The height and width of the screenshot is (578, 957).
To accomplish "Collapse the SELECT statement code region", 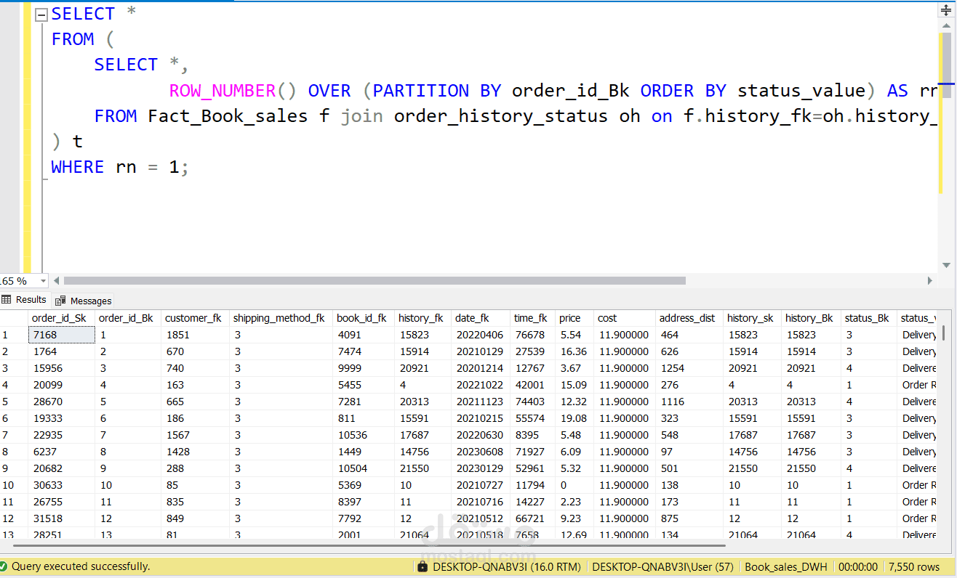I will pos(41,13).
